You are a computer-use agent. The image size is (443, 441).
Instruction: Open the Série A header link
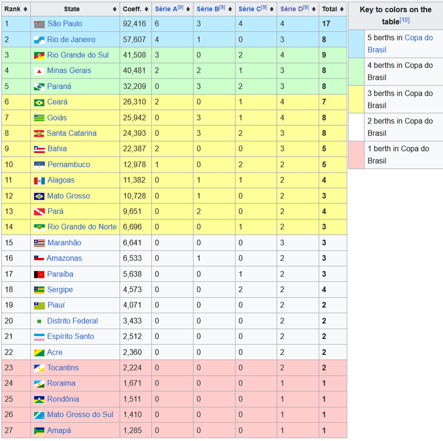[166, 9]
